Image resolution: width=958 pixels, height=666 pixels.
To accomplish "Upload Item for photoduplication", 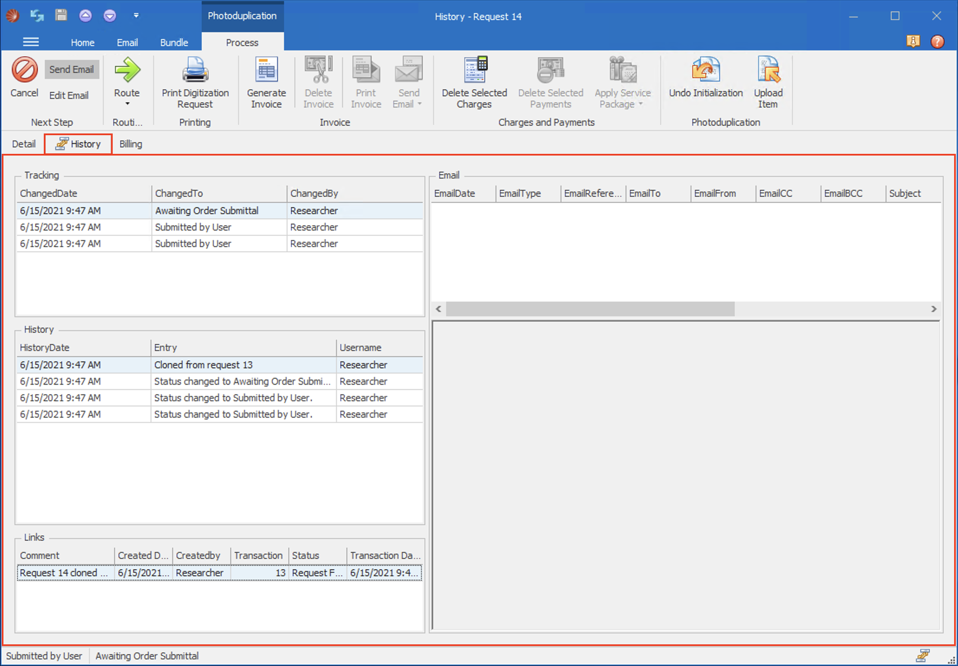I will 768,80.
